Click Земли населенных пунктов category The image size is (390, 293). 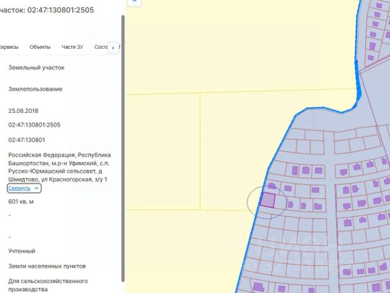coord(47,266)
